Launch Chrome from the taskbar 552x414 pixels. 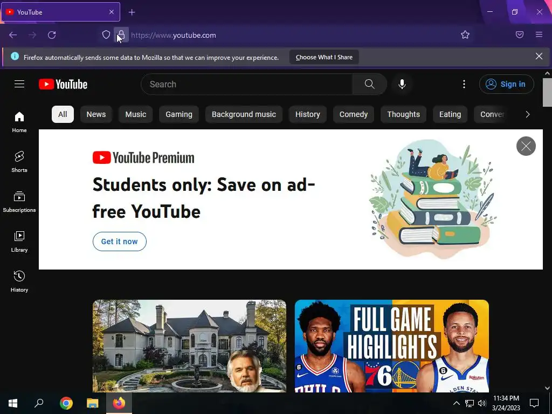[x=66, y=403]
